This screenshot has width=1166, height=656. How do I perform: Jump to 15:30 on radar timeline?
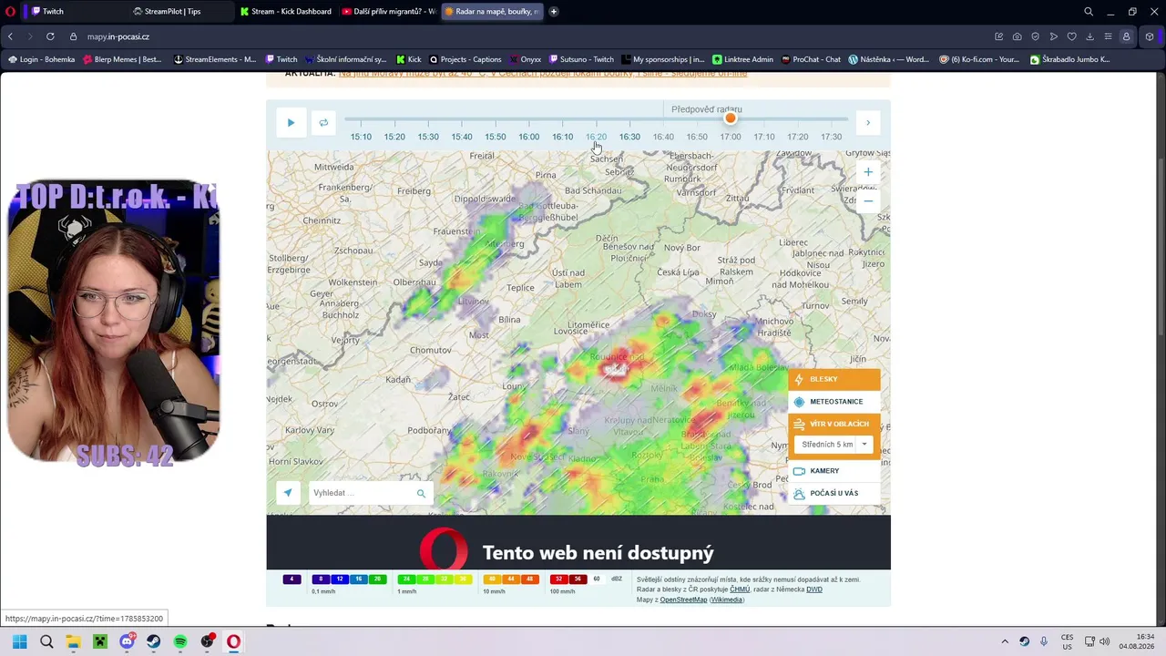(x=428, y=137)
